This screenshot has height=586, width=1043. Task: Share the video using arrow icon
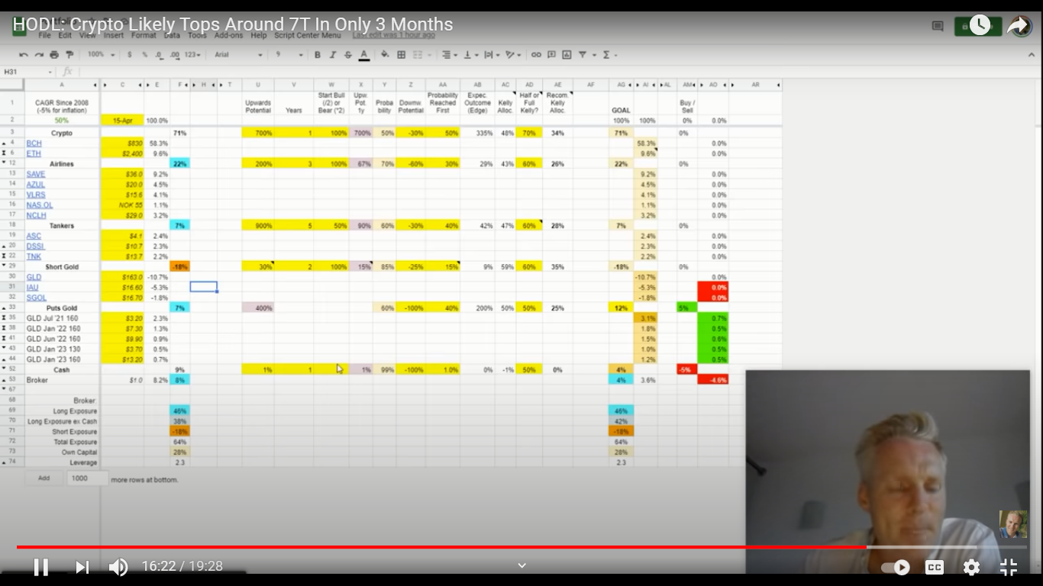tap(1019, 26)
